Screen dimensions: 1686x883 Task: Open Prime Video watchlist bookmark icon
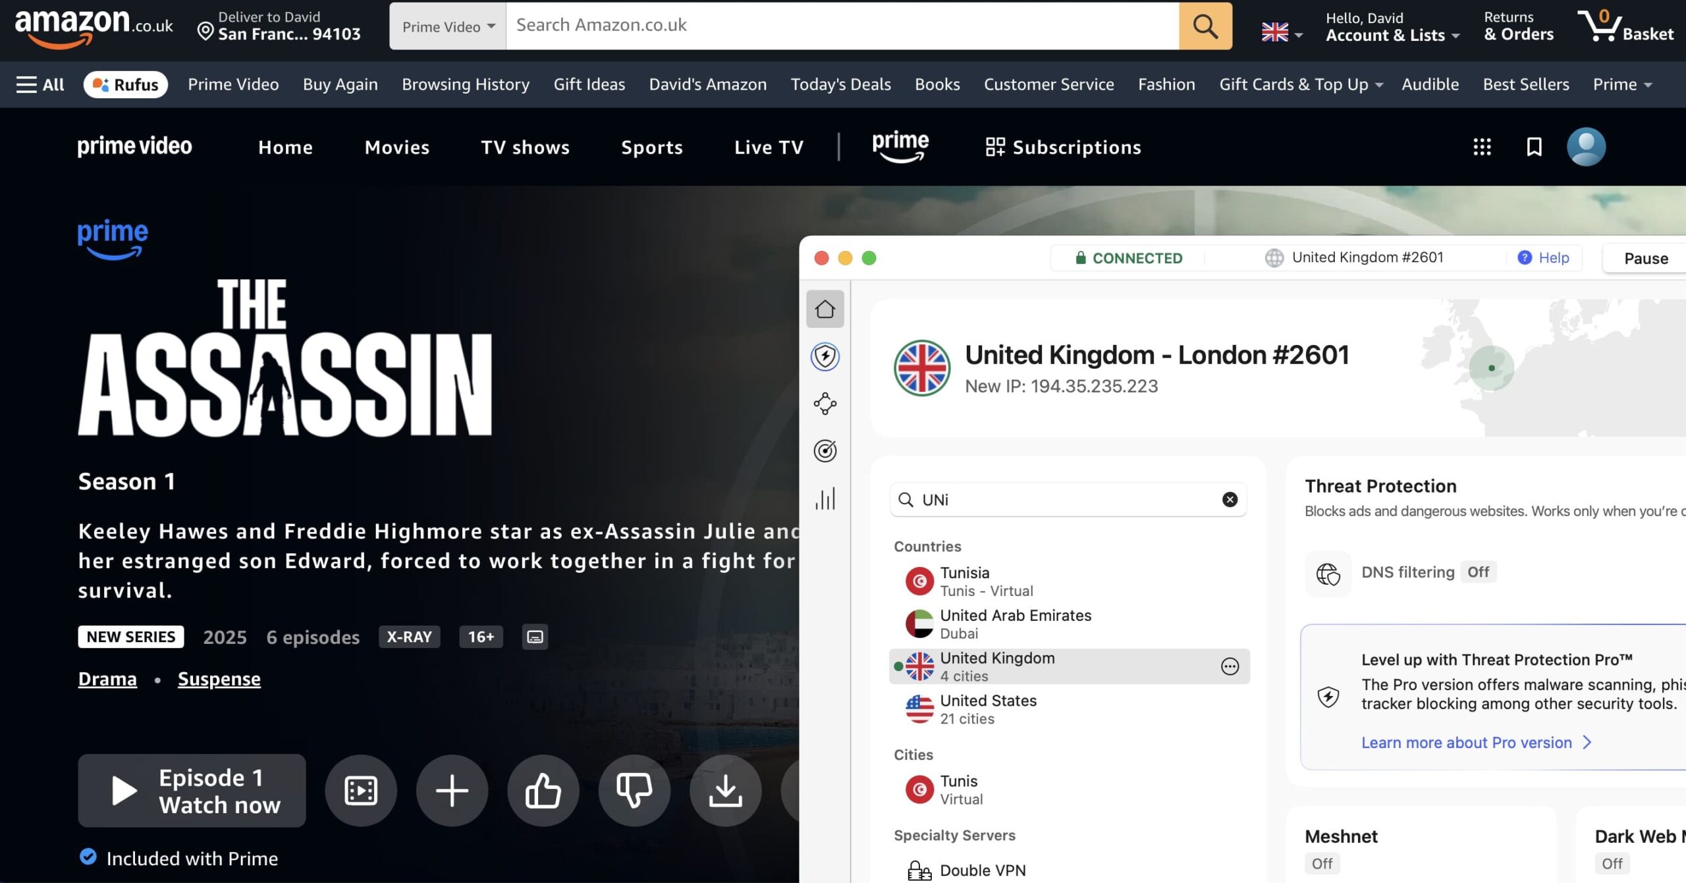1533,146
